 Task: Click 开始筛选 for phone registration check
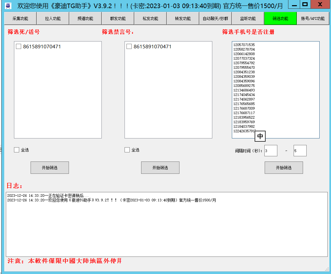coord(284,168)
